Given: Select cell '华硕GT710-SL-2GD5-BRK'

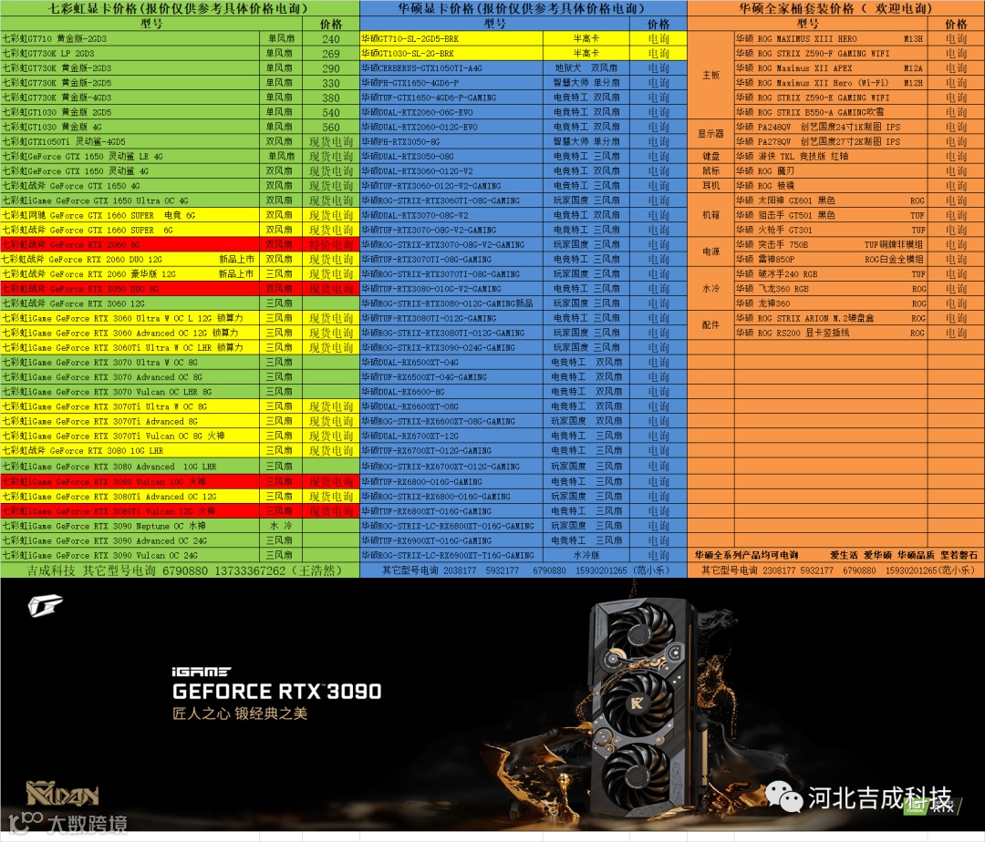Looking at the screenshot, I should point(451,38).
